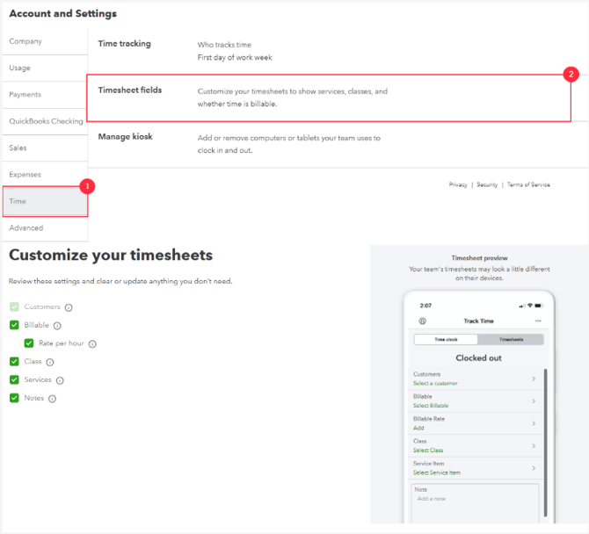589x534 pixels.
Task: Tap the profile icon in phone preview
Action: [423, 321]
